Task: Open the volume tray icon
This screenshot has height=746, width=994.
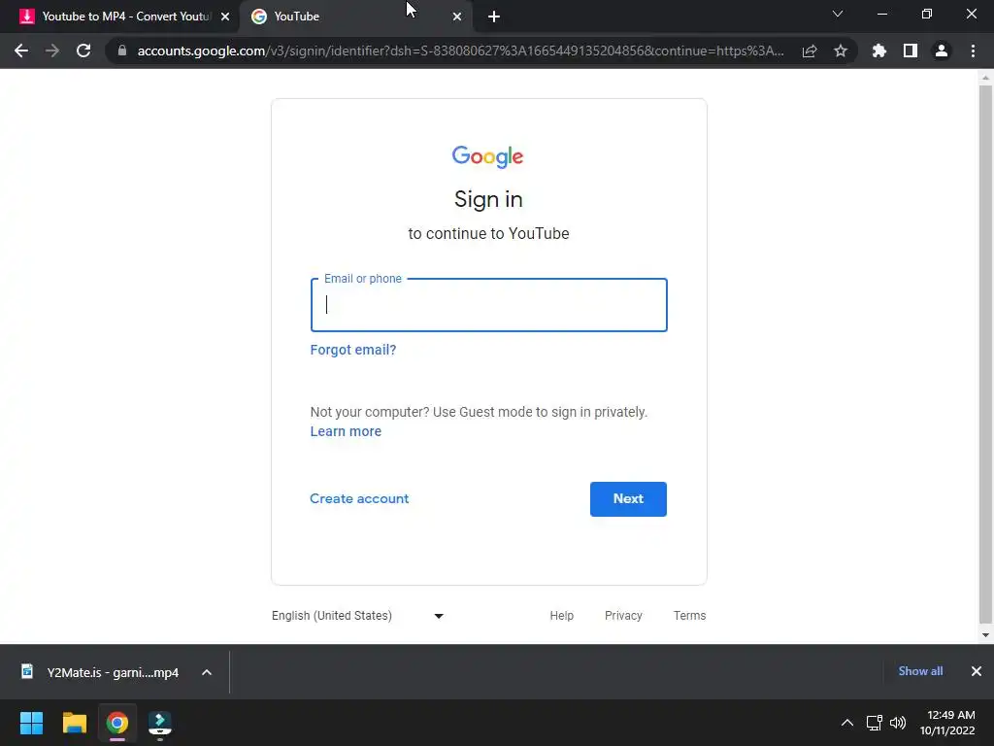Action: [x=898, y=723]
